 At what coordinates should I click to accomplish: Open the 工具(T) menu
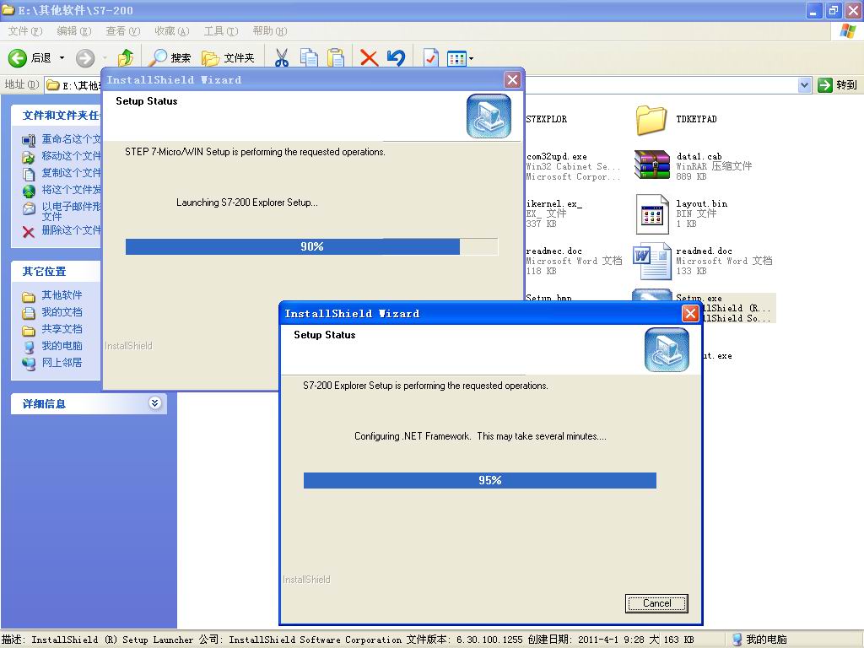click(x=220, y=31)
